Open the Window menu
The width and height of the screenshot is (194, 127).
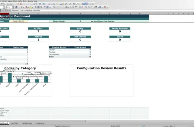click(30, 1)
